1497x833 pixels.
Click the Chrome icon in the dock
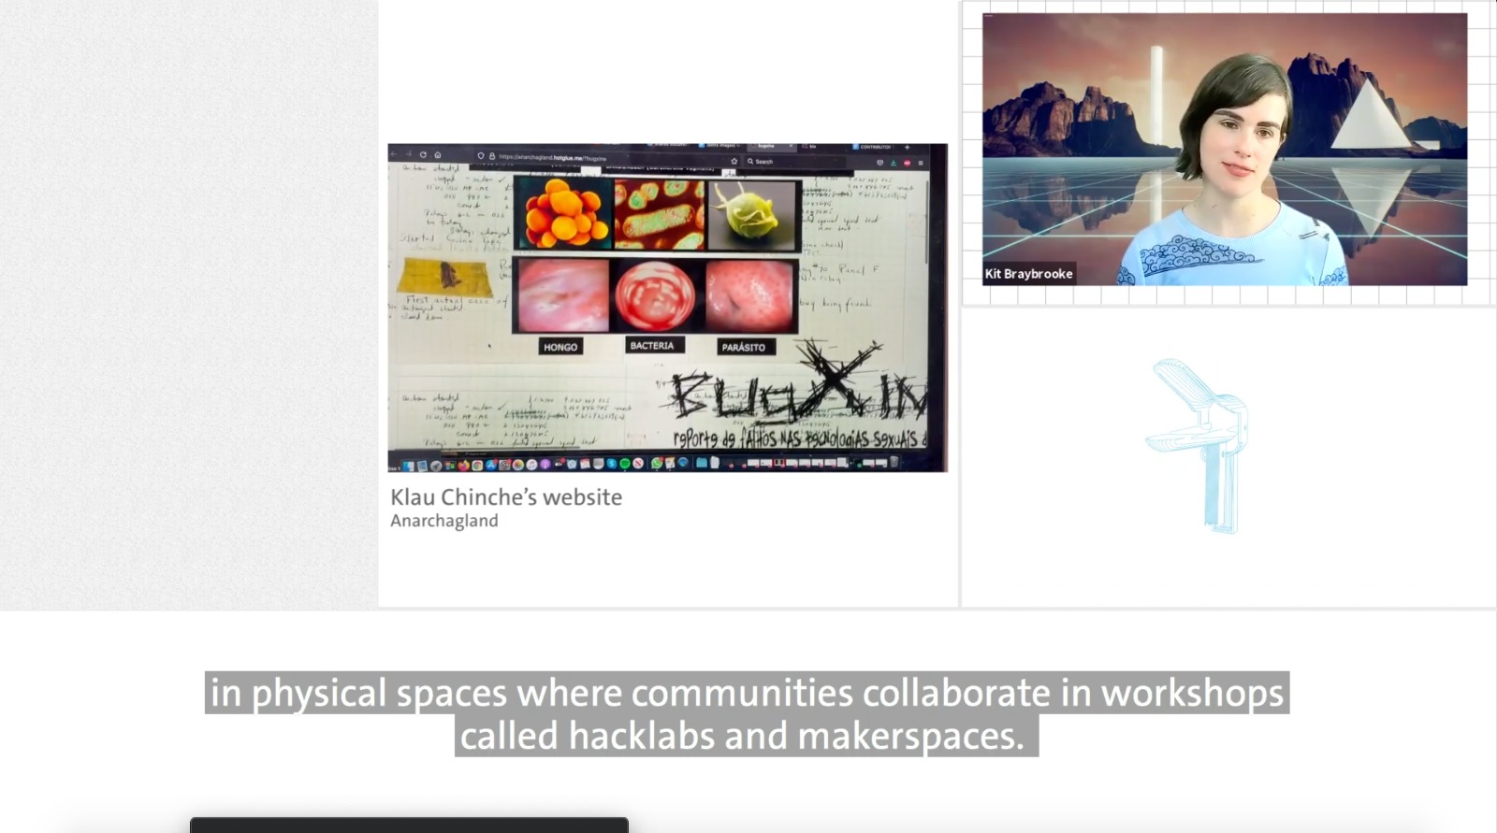point(477,465)
